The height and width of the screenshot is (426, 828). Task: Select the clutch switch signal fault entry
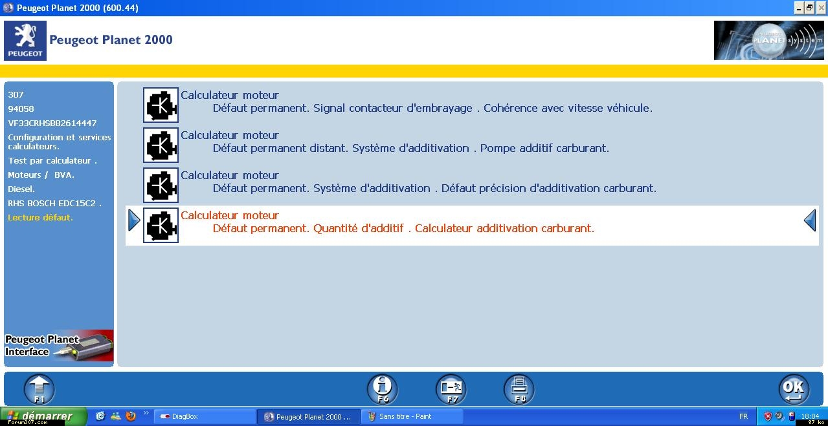(x=432, y=108)
